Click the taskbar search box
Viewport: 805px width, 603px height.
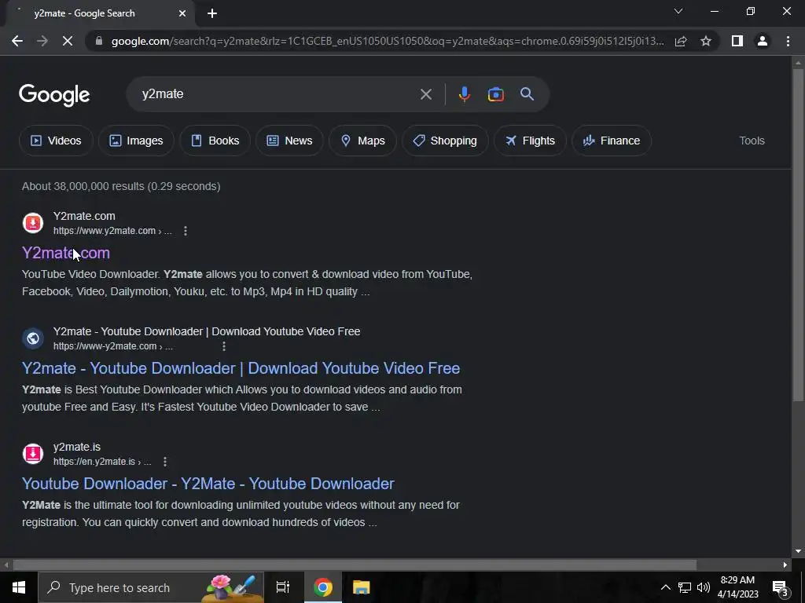coord(151,587)
